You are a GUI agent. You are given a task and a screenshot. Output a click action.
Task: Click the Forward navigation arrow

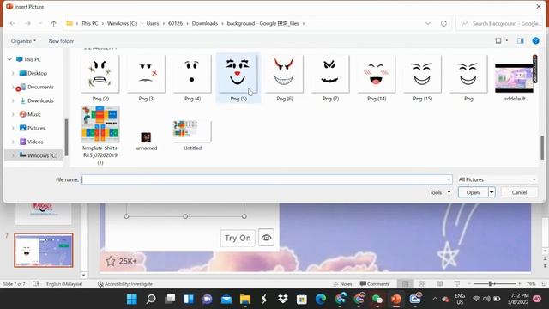point(27,23)
